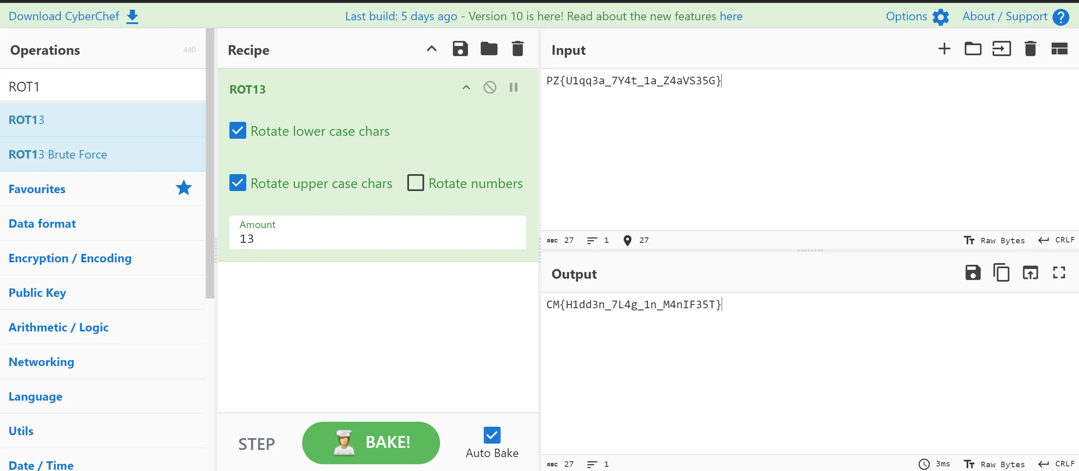Save the current recipe
Viewport: 1079px width, 471px height.
[460, 49]
